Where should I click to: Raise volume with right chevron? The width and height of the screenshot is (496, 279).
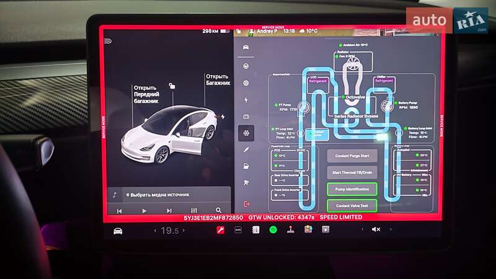click(x=391, y=229)
